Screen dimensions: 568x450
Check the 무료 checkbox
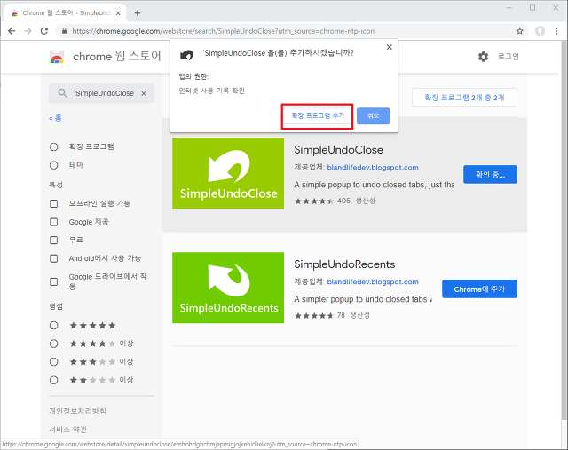[53, 240]
